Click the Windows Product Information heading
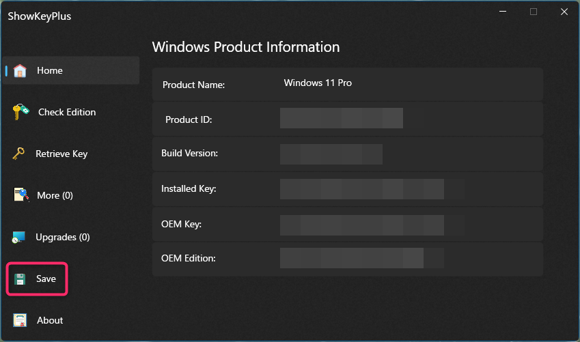 [x=245, y=47]
